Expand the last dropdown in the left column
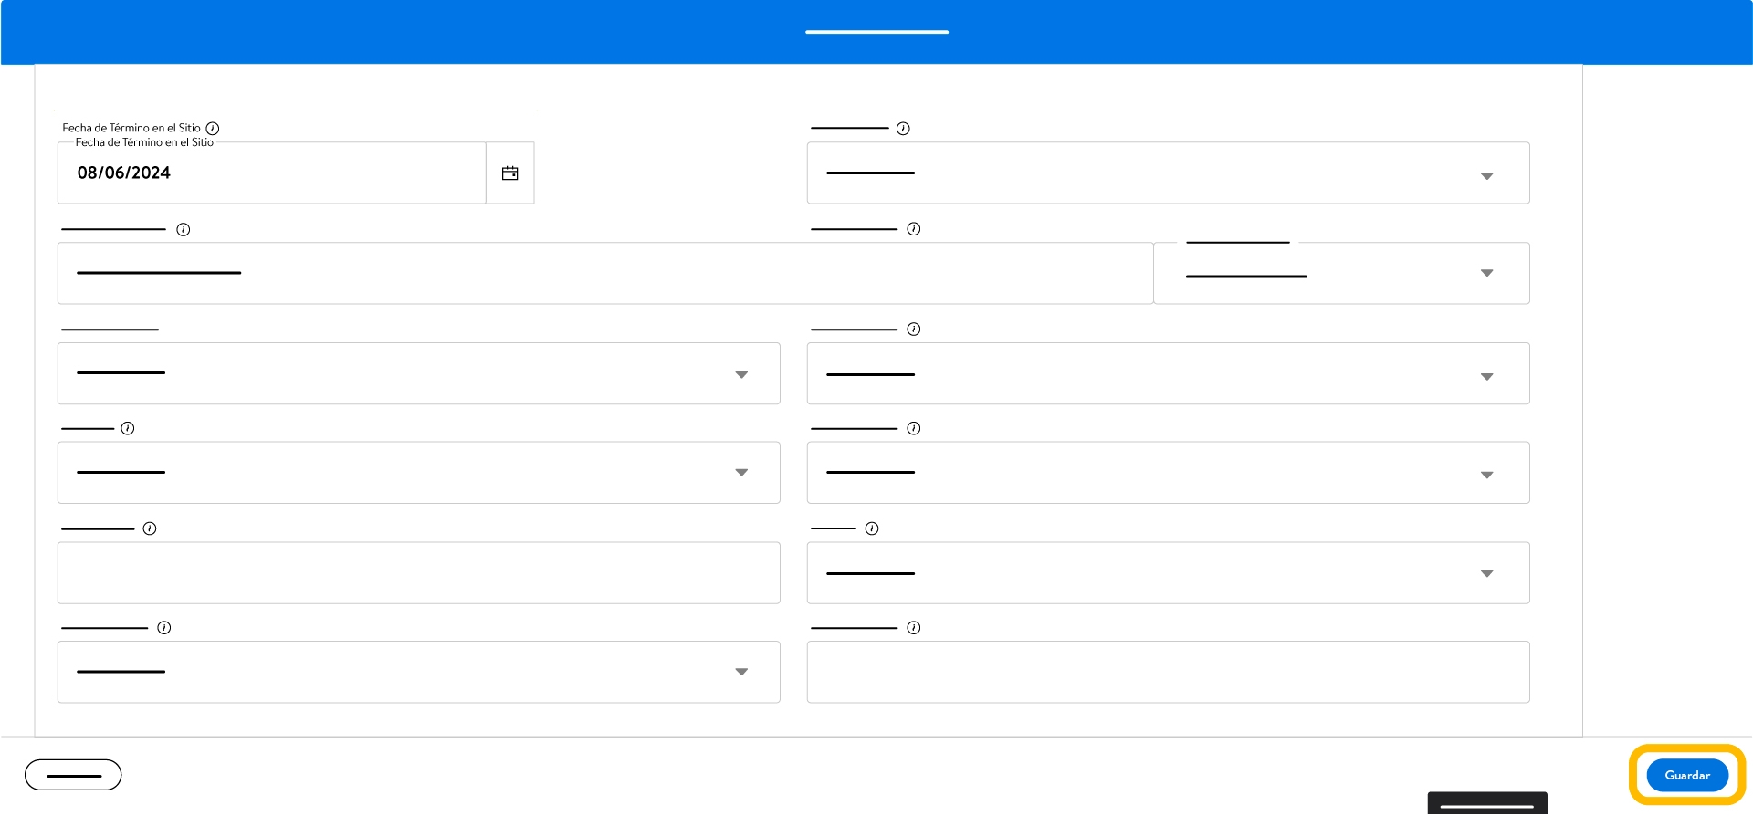Screen dimensions: 1753x816 point(418,673)
